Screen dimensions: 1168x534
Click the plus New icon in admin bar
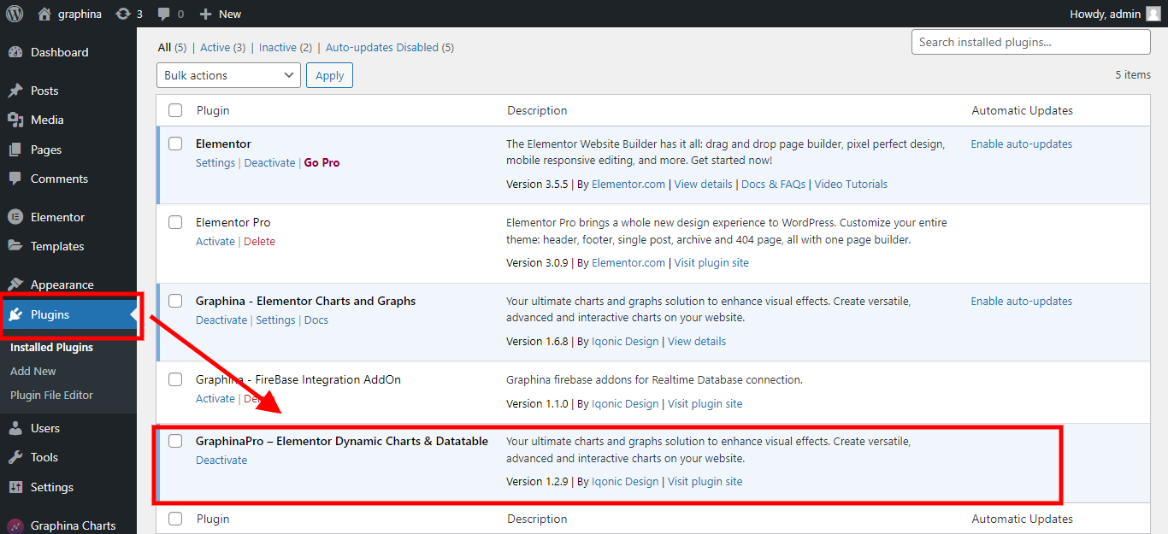click(205, 14)
